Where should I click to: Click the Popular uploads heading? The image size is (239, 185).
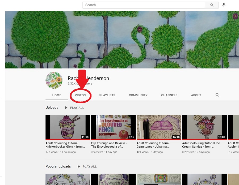[x=58, y=166]
